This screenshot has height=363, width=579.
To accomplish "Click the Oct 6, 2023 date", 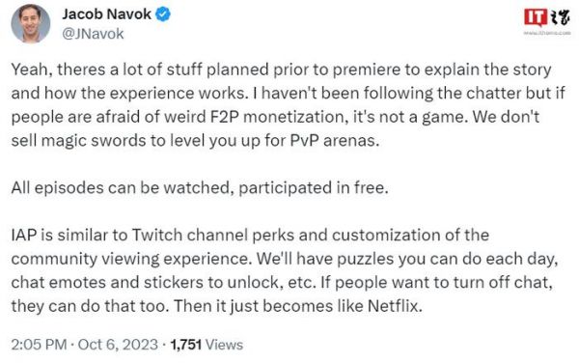I will click(118, 345).
